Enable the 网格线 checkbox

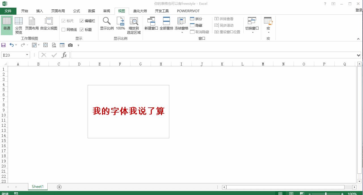[64, 29]
